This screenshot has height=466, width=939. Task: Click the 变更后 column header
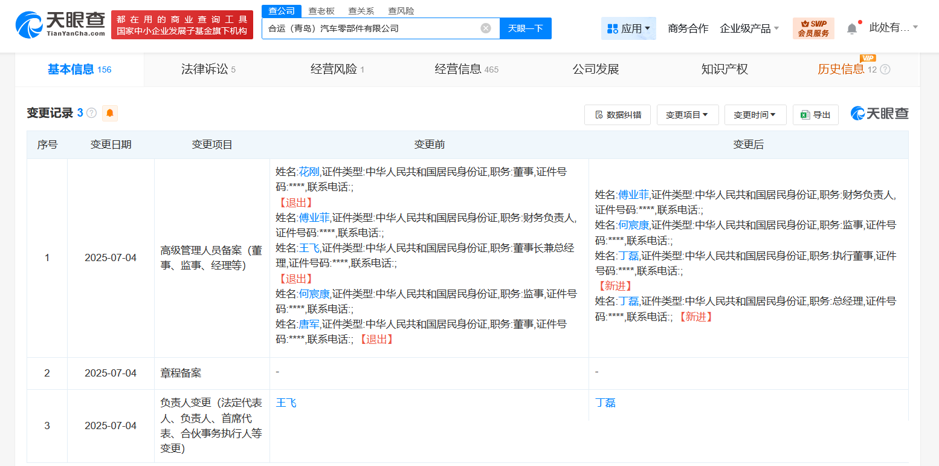click(749, 145)
